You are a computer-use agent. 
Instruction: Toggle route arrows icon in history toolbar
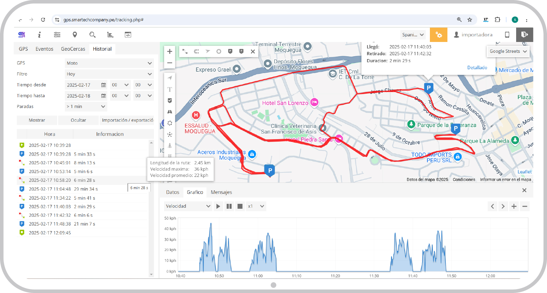click(208, 51)
